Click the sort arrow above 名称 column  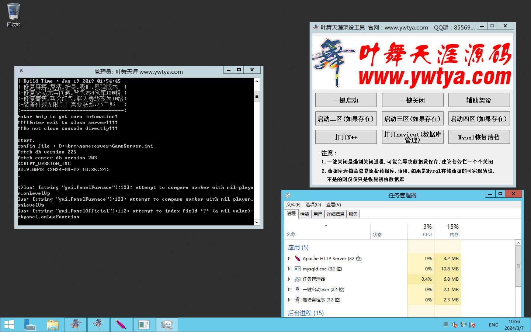(x=326, y=225)
